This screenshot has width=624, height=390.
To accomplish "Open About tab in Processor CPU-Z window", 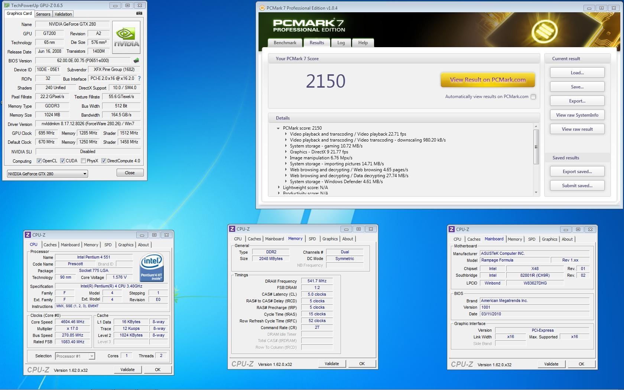I will click(143, 245).
